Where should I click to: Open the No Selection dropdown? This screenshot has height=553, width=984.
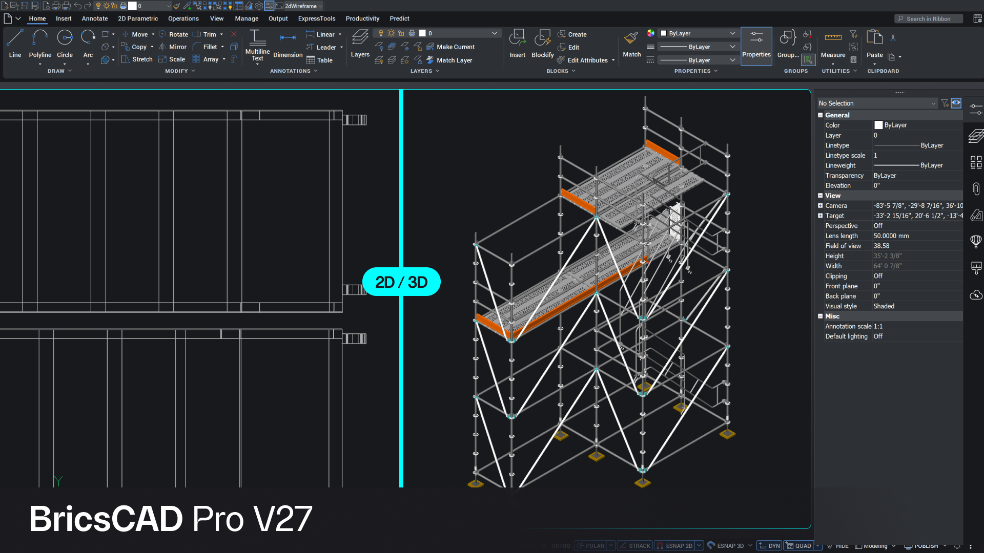coord(877,103)
